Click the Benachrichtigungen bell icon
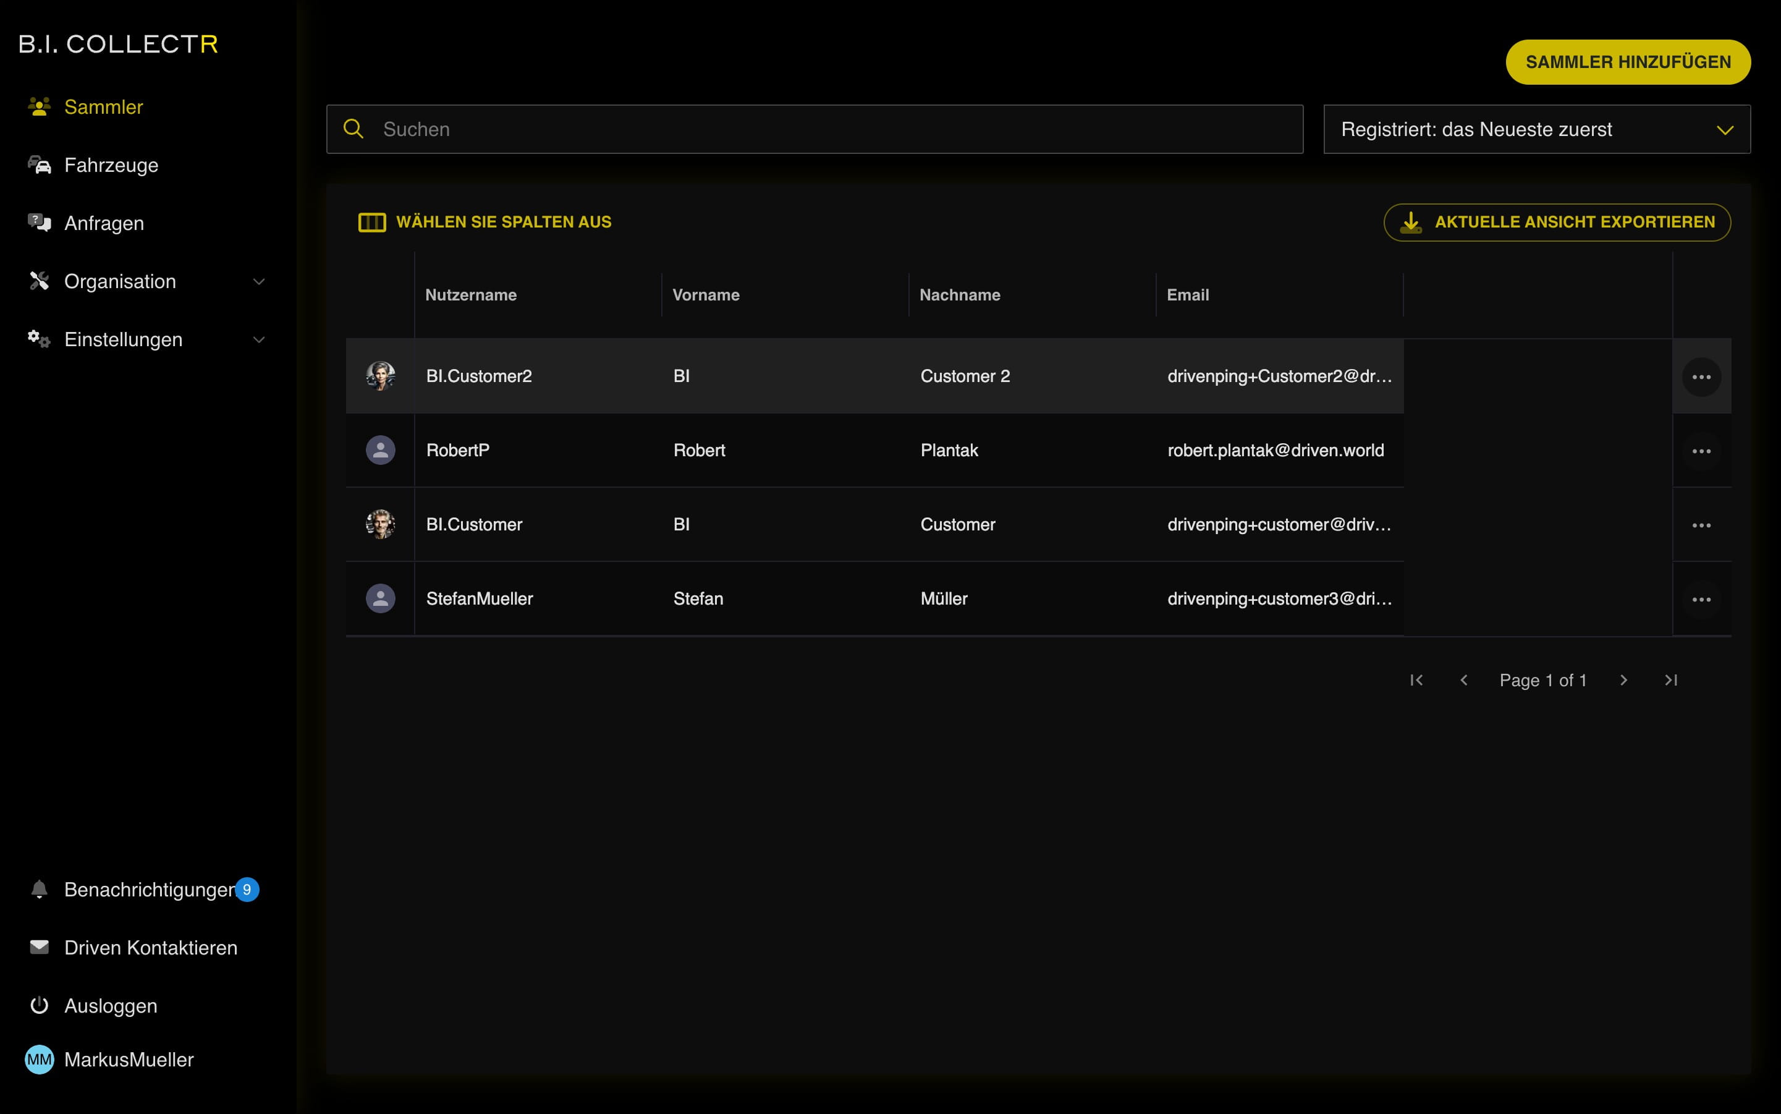This screenshot has height=1114, width=1781. click(x=39, y=890)
